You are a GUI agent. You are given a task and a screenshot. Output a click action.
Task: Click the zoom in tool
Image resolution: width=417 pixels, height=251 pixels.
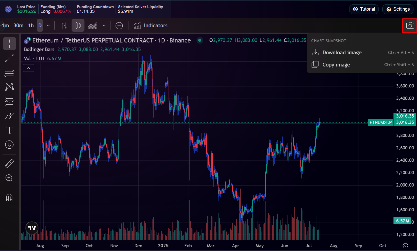click(x=9, y=178)
